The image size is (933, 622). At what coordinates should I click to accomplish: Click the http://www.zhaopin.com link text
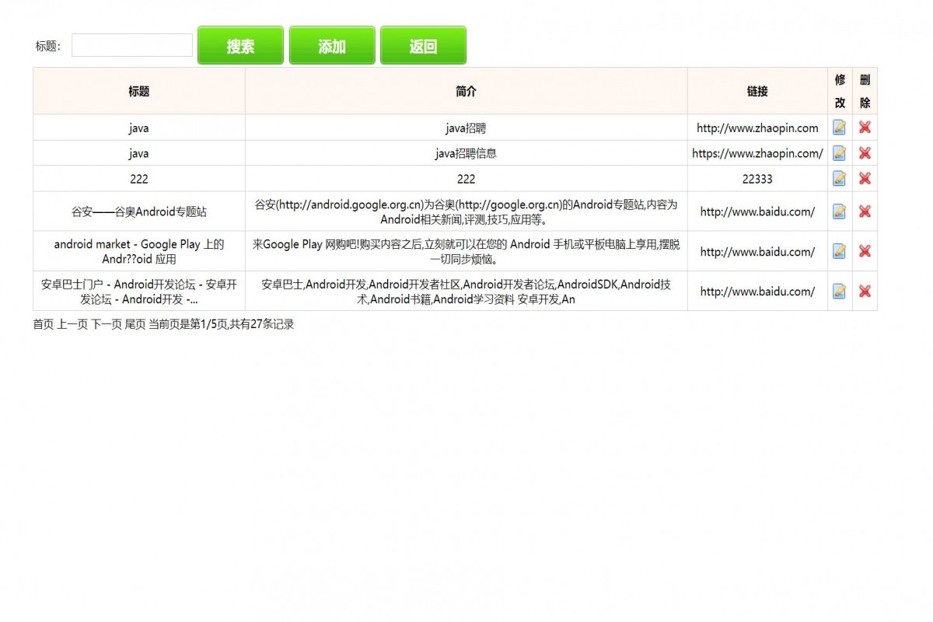click(x=757, y=128)
